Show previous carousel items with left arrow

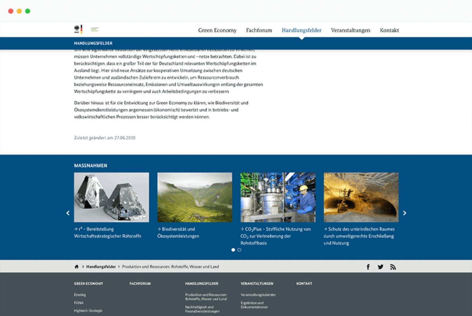(x=68, y=213)
